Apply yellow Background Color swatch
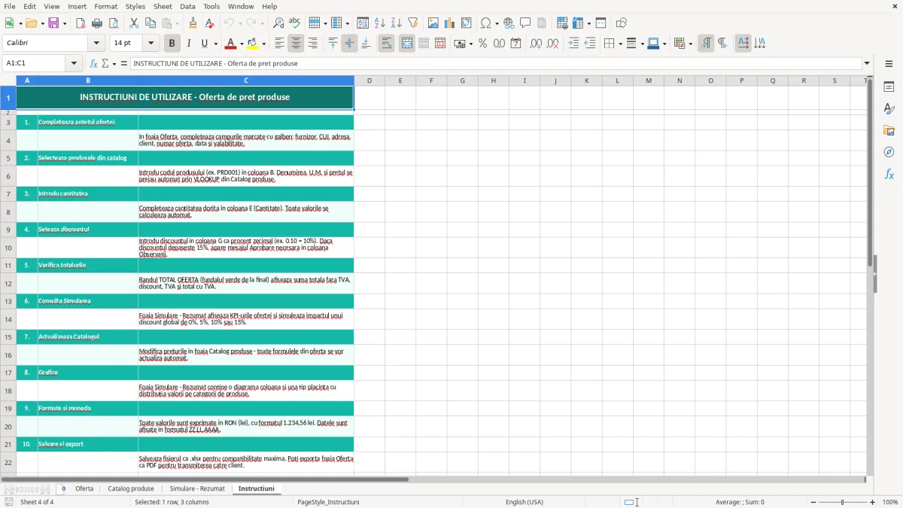This screenshot has height=508, width=903. (x=252, y=44)
